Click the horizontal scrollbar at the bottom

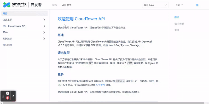(x=104, y=103)
